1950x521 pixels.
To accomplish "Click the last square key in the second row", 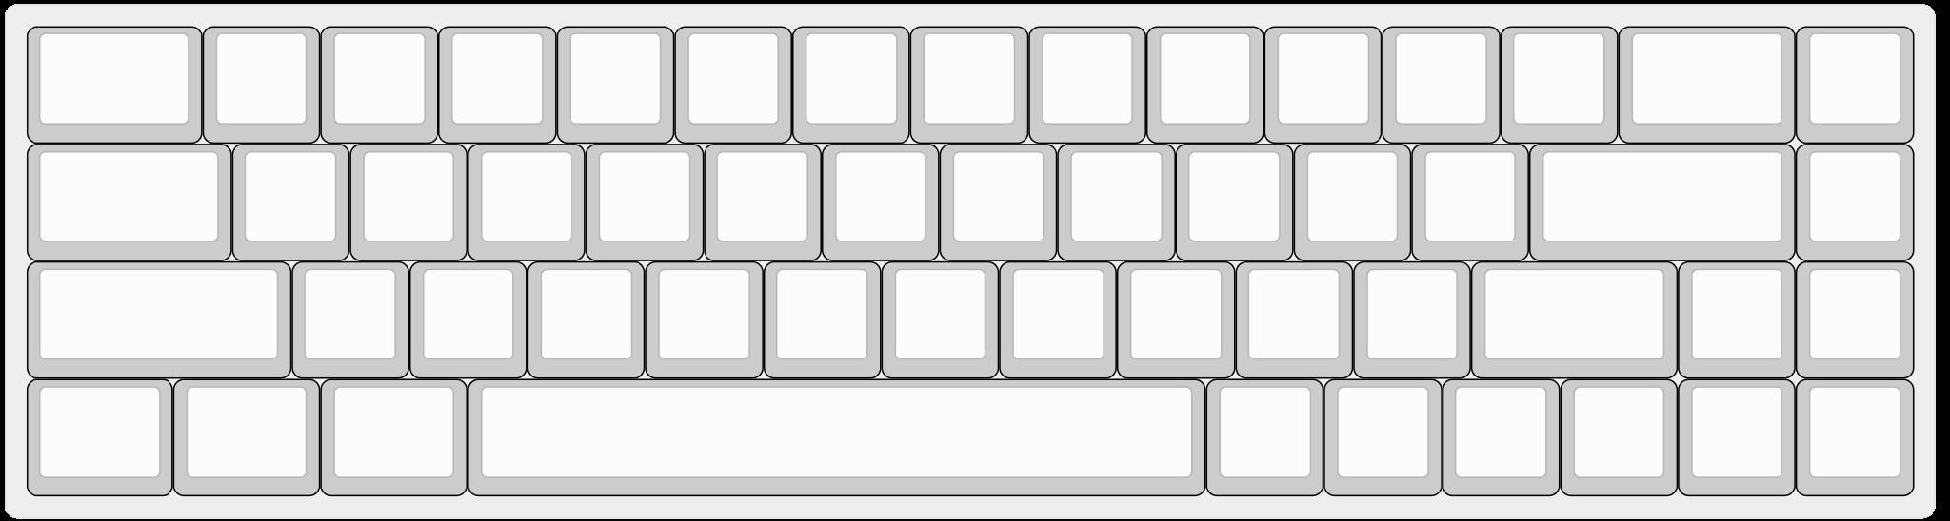I will 1855,203.
